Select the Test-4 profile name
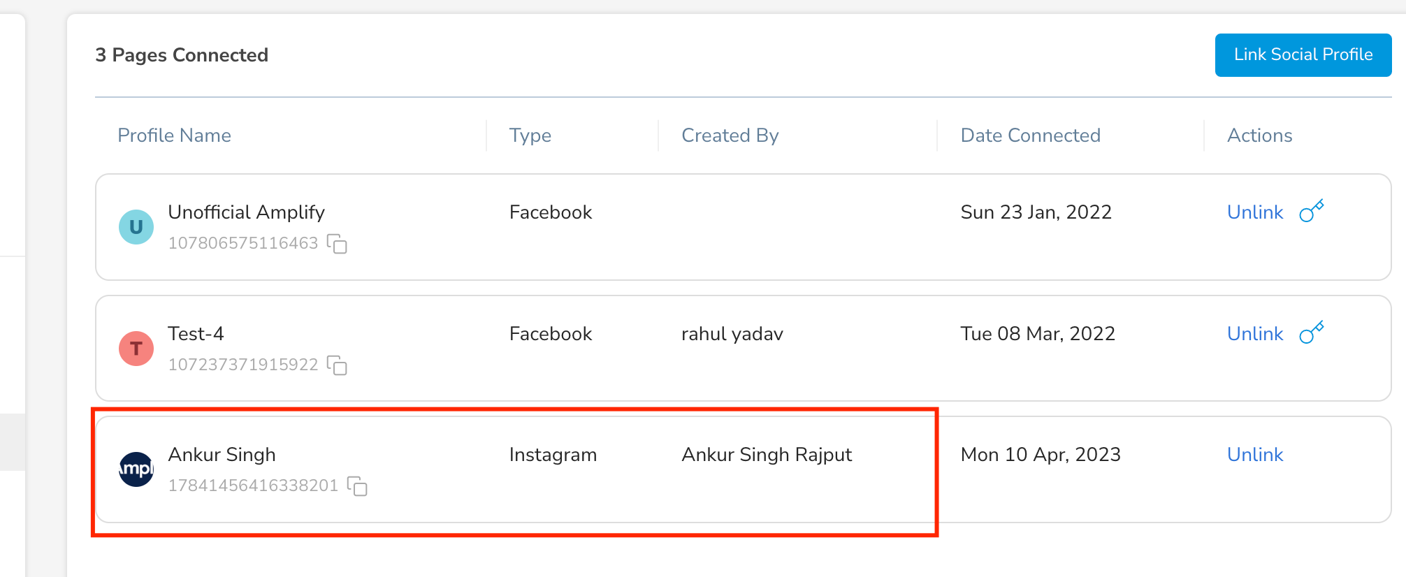1406x577 pixels. tap(196, 334)
